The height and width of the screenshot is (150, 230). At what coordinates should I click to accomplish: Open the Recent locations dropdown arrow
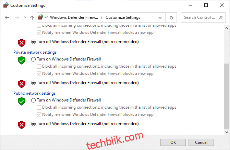pos(25,17)
